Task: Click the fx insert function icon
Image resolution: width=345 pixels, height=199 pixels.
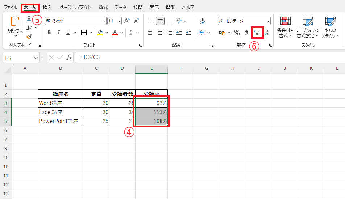Action: click(x=69, y=57)
